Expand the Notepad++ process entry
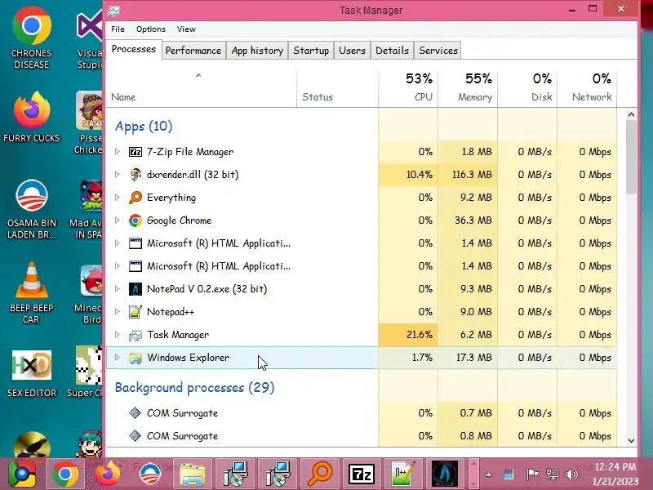 118,312
